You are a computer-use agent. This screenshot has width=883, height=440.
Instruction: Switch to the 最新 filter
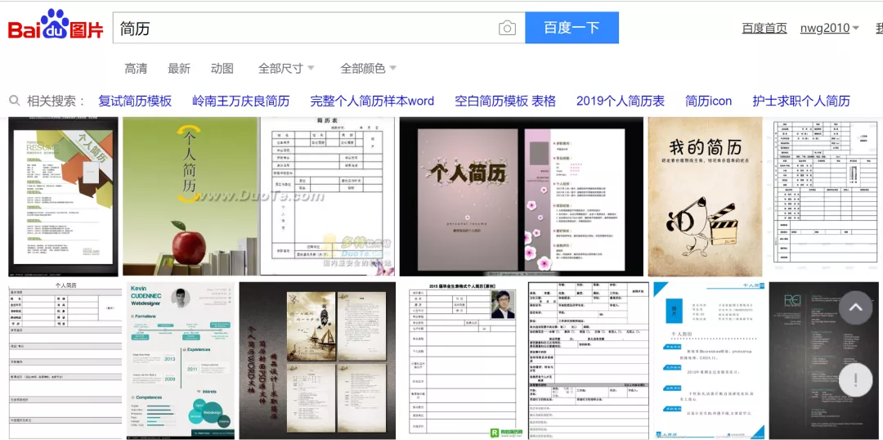[179, 69]
